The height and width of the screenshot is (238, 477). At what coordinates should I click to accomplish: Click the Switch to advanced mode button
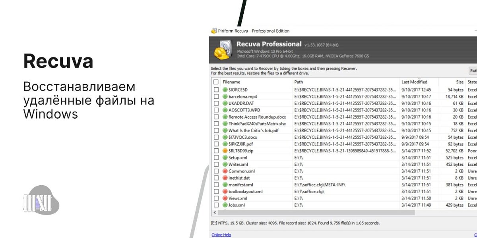tap(473, 71)
